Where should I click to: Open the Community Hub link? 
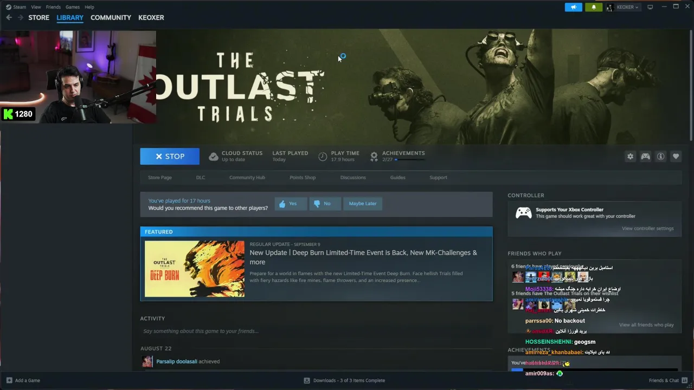(247, 178)
